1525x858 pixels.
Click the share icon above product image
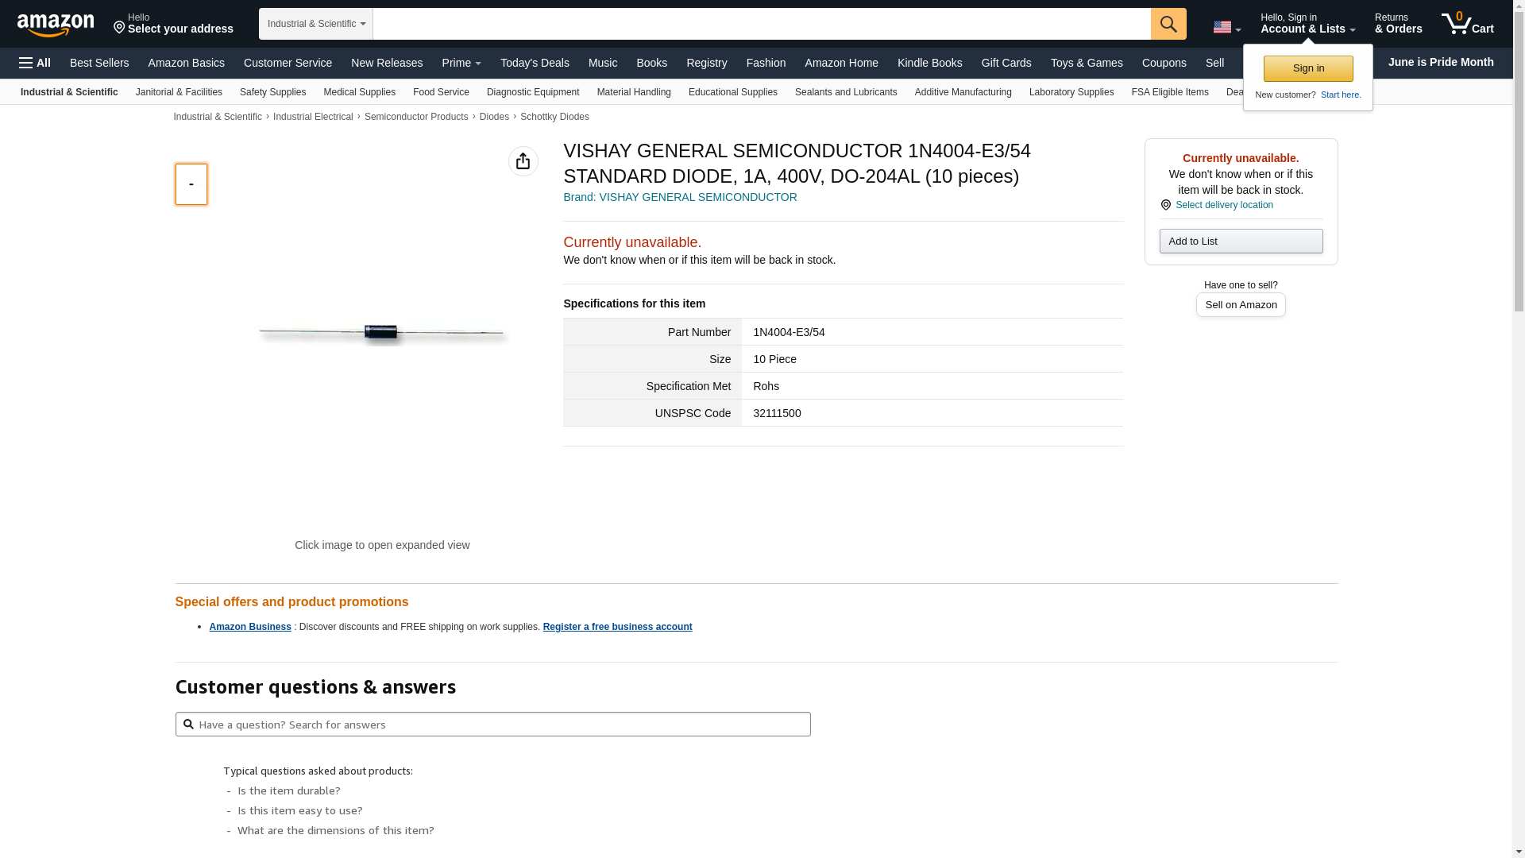523,161
